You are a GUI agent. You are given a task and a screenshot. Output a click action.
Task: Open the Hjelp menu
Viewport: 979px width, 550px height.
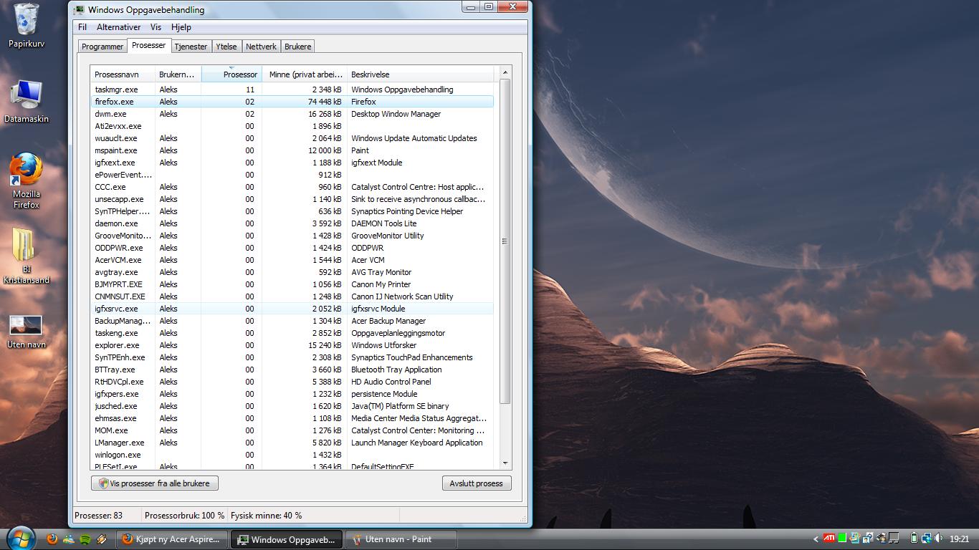(x=181, y=27)
